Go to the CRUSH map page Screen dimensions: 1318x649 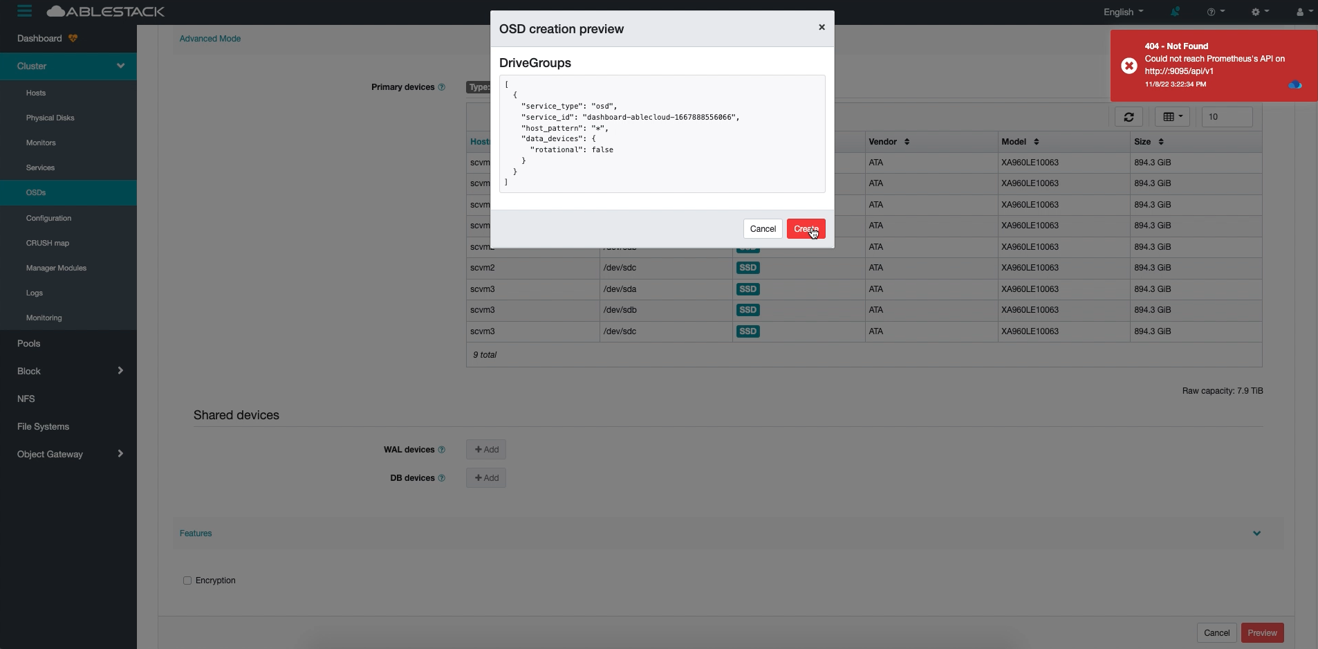pyautogui.click(x=48, y=243)
